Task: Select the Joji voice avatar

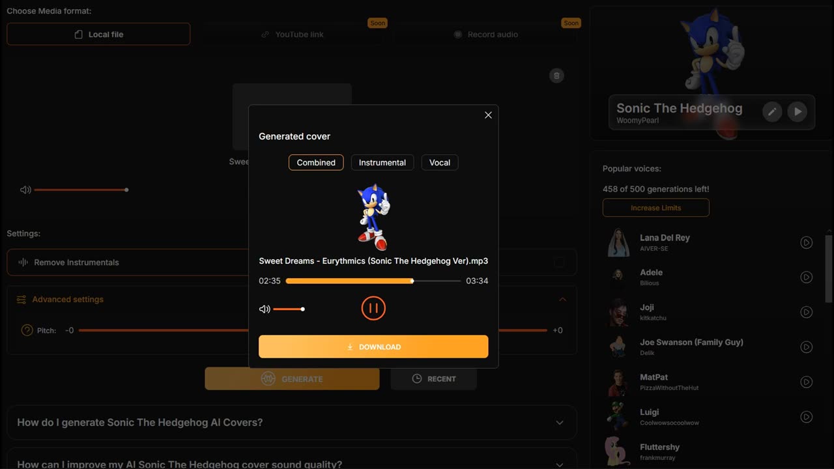Action: point(618,312)
